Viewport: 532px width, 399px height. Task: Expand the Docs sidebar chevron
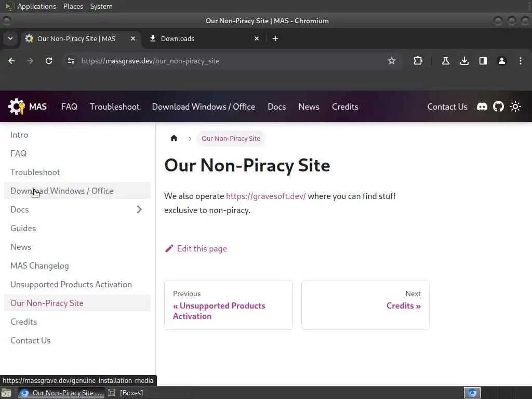click(139, 210)
